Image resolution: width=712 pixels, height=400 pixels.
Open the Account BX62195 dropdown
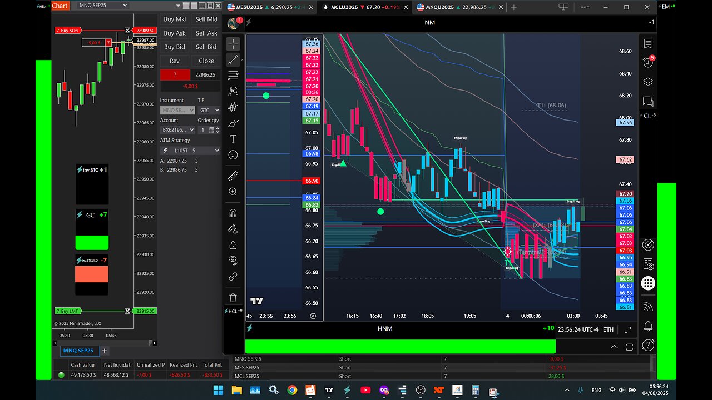pyautogui.click(x=177, y=130)
